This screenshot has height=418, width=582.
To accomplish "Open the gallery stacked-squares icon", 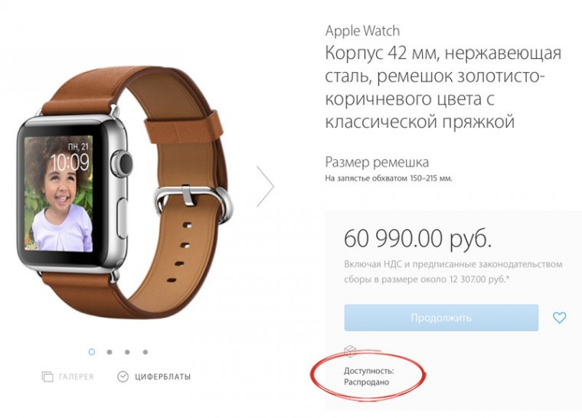I will tap(47, 377).
